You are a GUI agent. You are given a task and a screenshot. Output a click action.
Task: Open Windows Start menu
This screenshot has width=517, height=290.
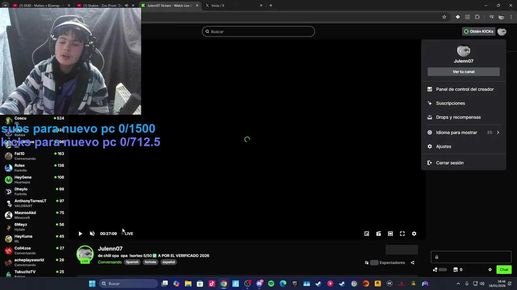[x=92, y=284]
